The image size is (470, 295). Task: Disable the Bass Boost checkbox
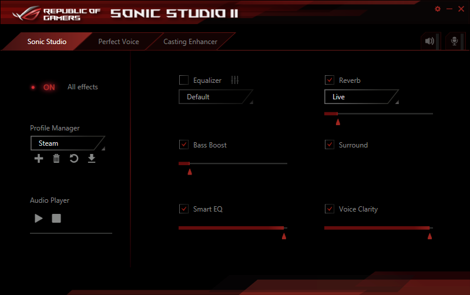(x=184, y=145)
